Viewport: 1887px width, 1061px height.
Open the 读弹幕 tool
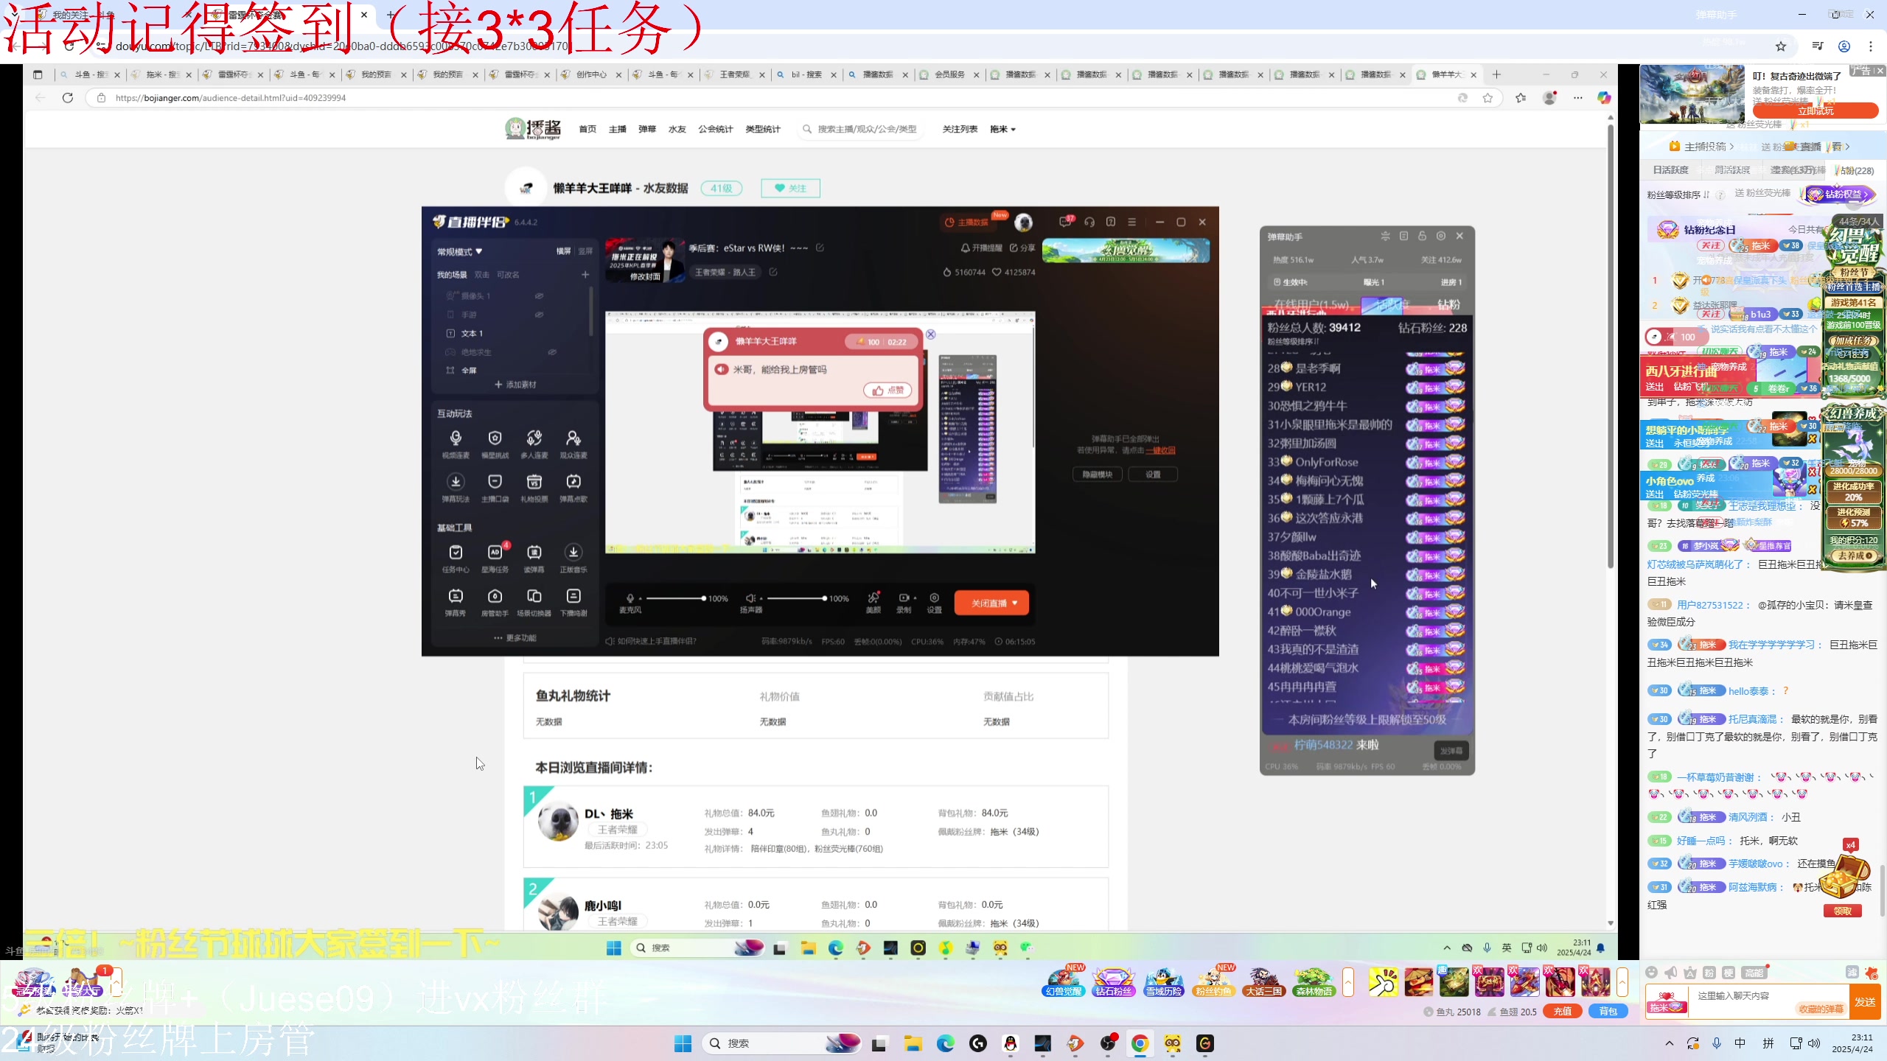coord(534,558)
